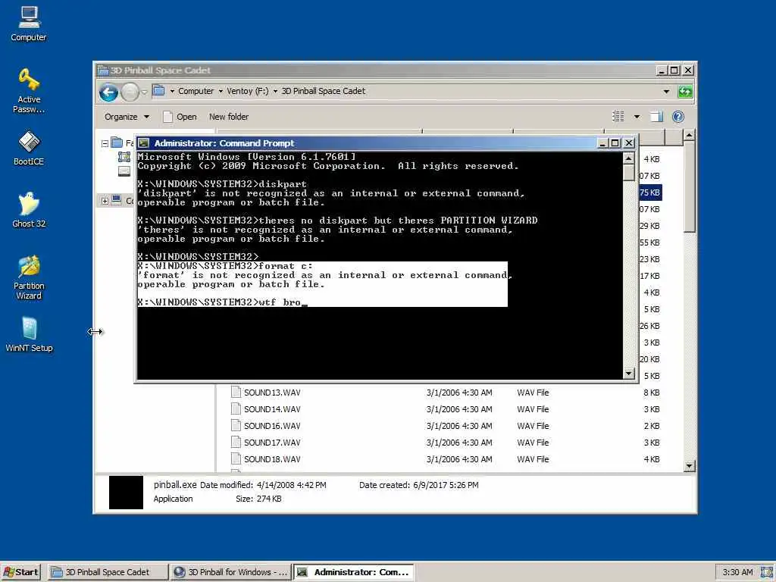Select the SOUND17.WAV file name
This screenshot has height=582, width=776.
(x=272, y=443)
